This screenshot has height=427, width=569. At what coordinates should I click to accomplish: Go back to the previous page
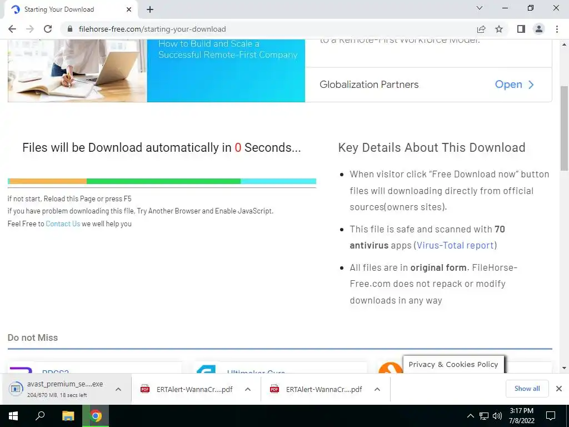(12, 29)
